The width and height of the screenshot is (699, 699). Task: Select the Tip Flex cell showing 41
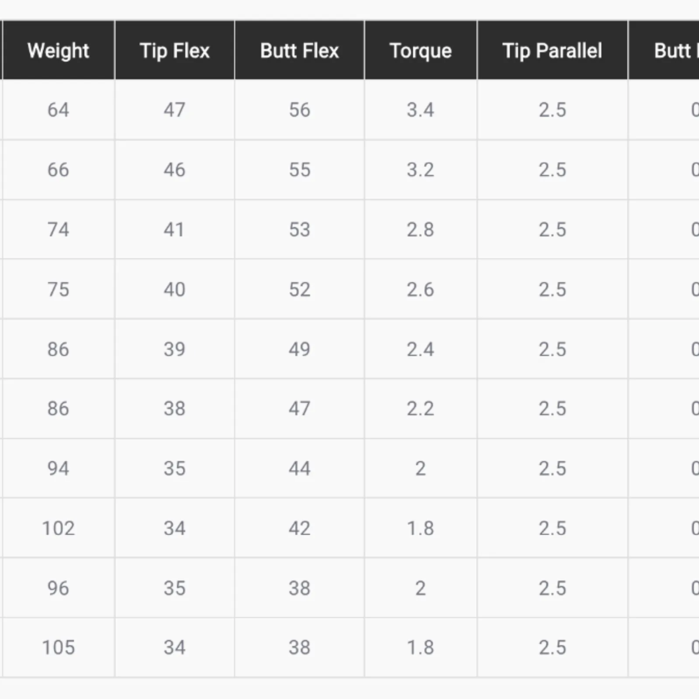[x=174, y=229]
